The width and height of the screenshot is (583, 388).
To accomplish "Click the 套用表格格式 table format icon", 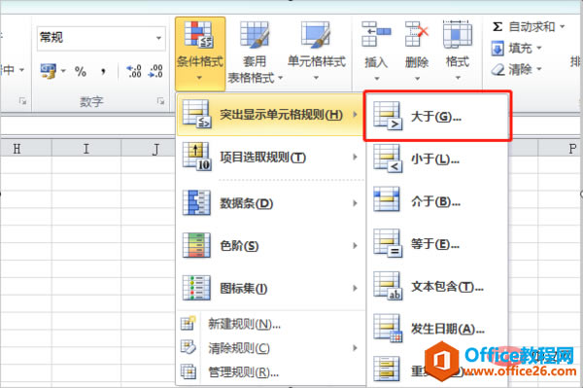I will tap(255, 35).
